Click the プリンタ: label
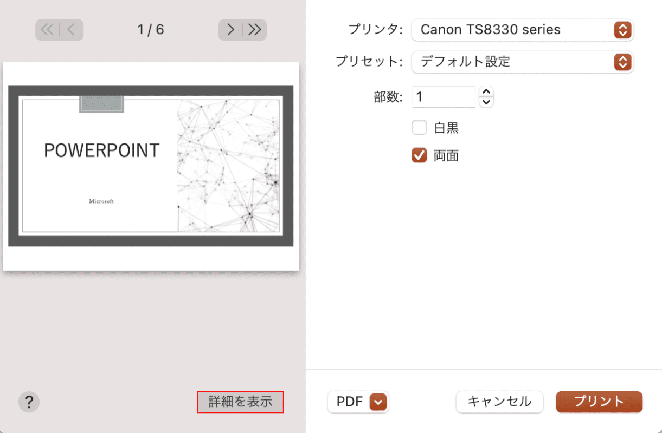 (x=377, y=30)
